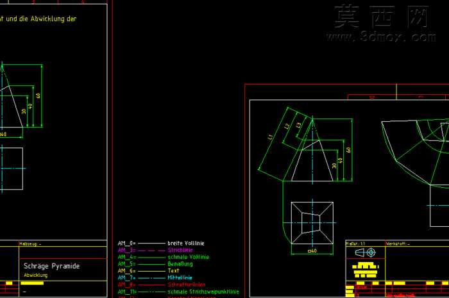Image resolution: width=449 pixels, height=298 pixels.
Task: Click the 'schmale Volllinie' legend text
Action: [188, 257]
